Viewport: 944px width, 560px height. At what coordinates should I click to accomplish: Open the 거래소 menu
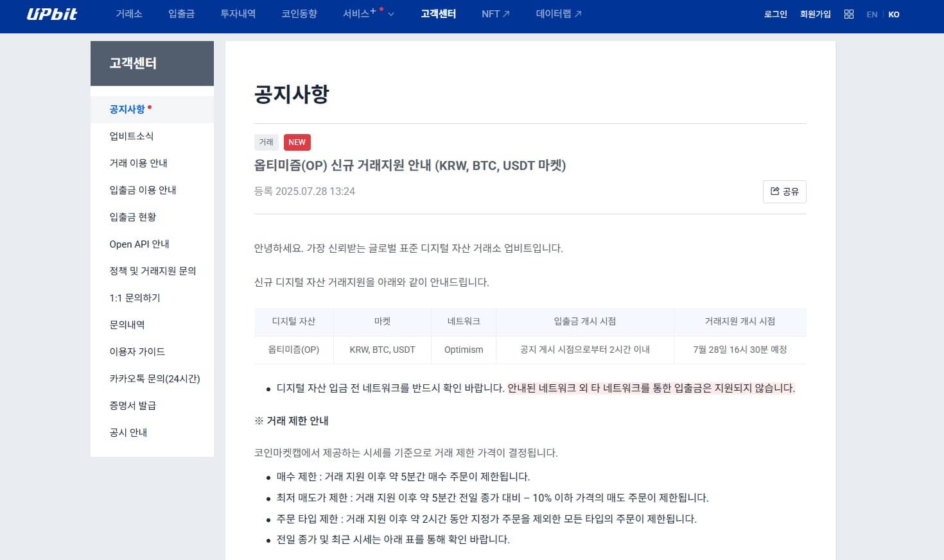pyautogui.click(x=129, y=13)
